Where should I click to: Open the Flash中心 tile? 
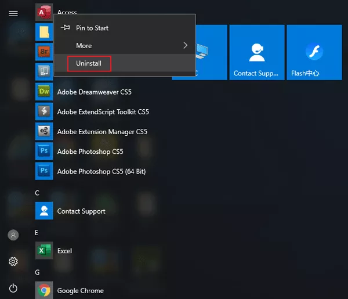tap(314, 52)
